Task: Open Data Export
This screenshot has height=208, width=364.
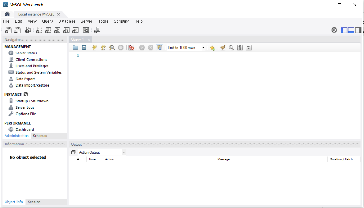Action: [25, 79]
